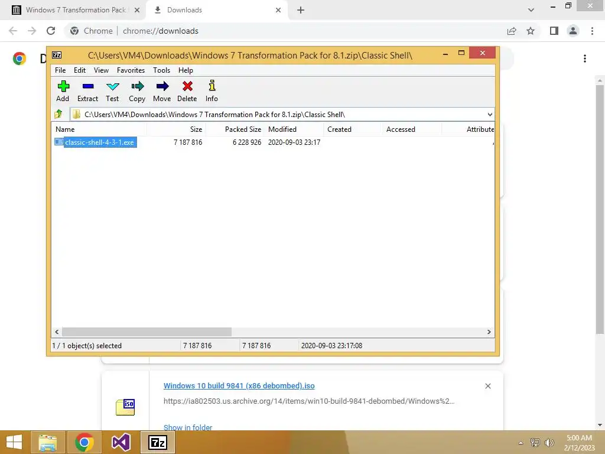Open the Windows Start button
The height and width of the screenshot is (454, 605).
(14, 442)
